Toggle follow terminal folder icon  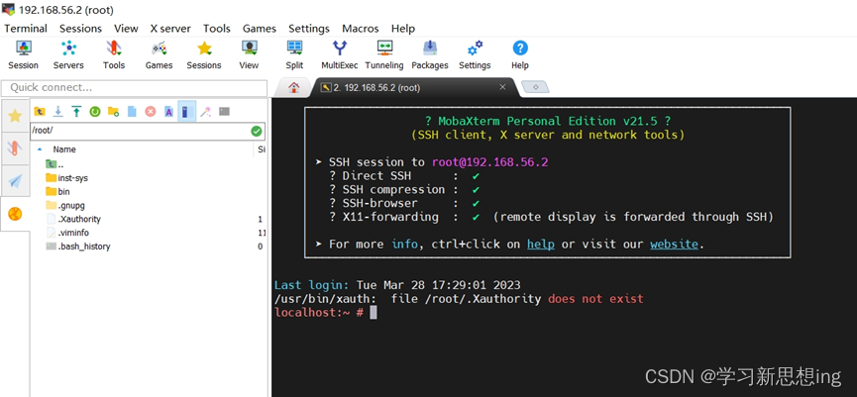[x=187, y=112]
